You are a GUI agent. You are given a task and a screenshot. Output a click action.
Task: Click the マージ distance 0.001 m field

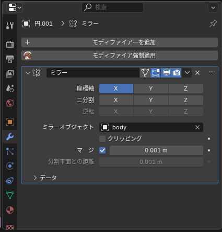tap(156, 150)
